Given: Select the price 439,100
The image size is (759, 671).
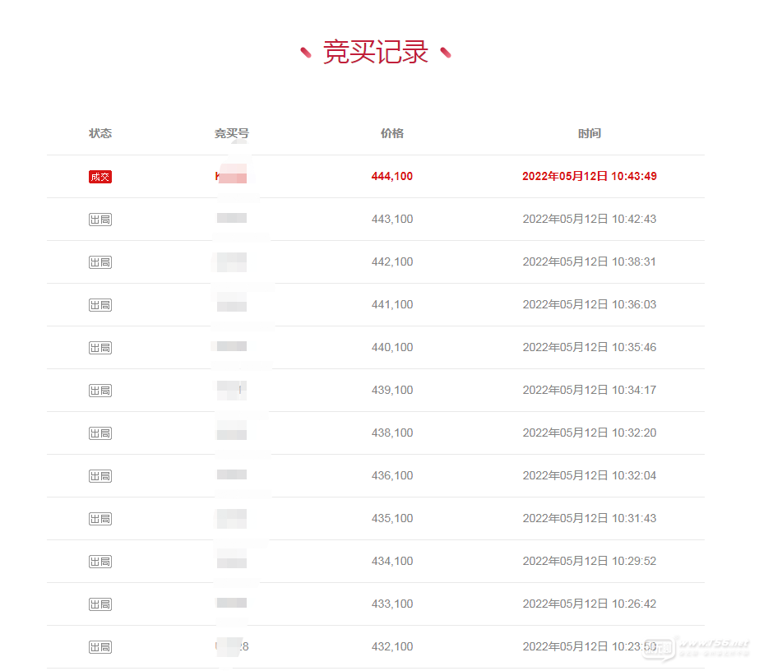Looking at the screenshot, I should coord(392,390).
